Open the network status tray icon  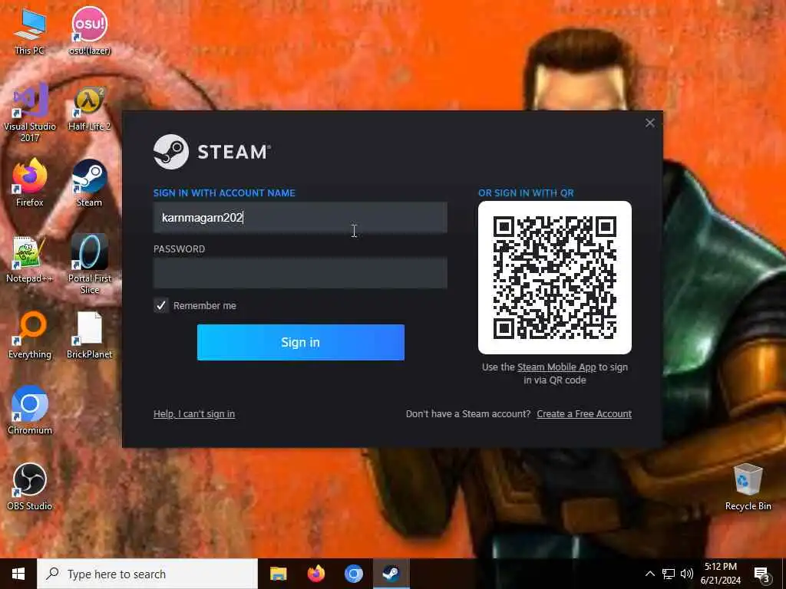669,574
